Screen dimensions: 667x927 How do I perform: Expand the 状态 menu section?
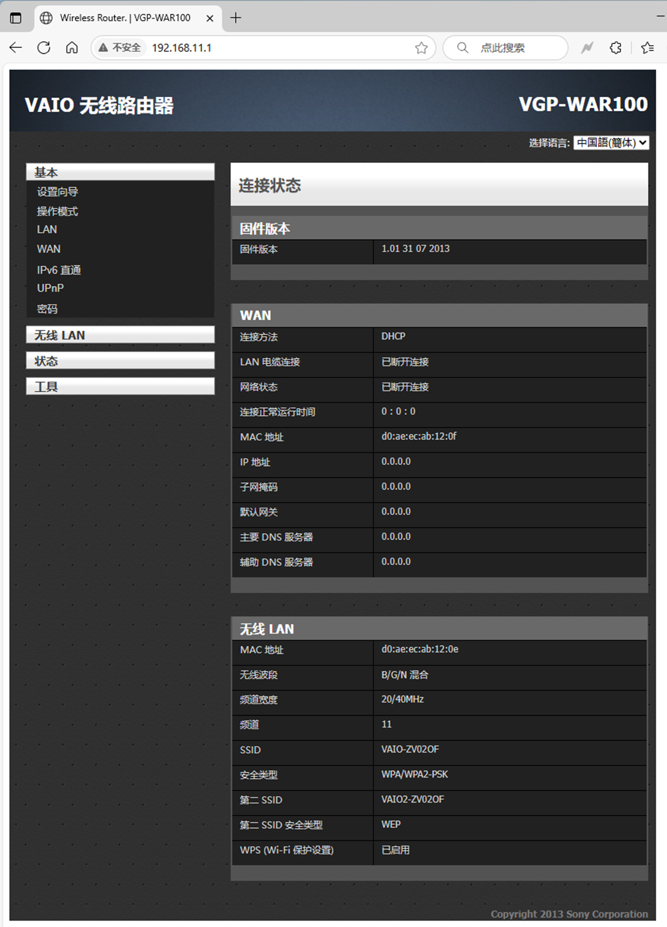coord(120,360)
